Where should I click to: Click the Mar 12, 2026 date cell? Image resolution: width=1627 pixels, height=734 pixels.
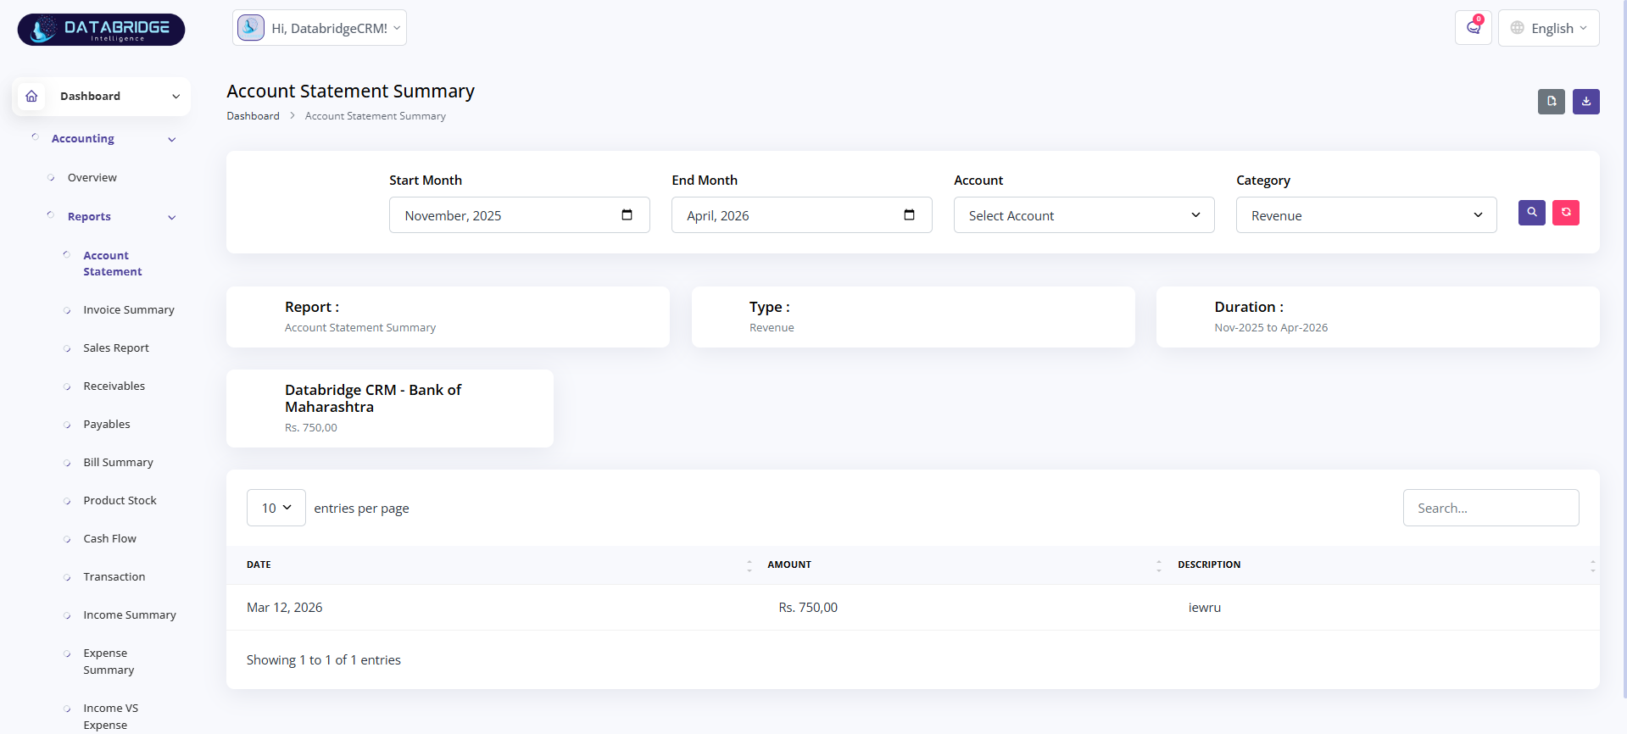pos(285,608)
